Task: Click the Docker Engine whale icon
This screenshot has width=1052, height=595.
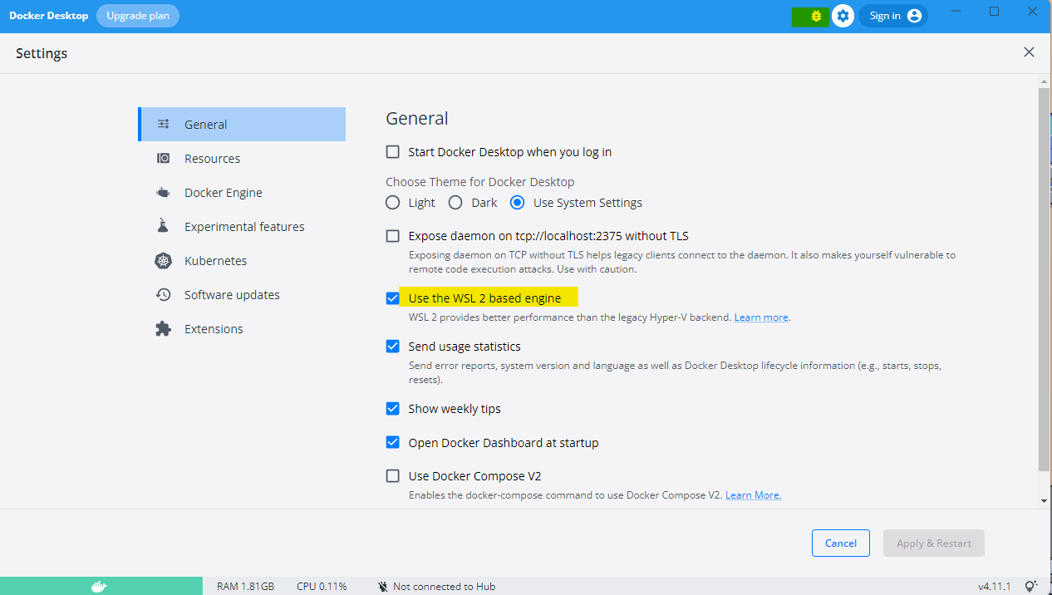Action: 164,192
